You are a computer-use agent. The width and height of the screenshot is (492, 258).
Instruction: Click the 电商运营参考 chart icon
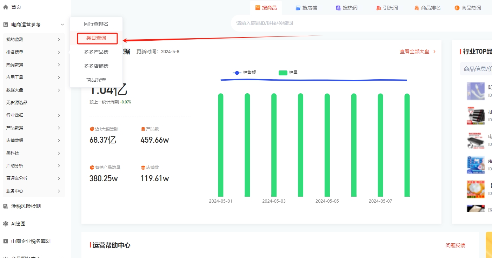(x=6, y=25)
